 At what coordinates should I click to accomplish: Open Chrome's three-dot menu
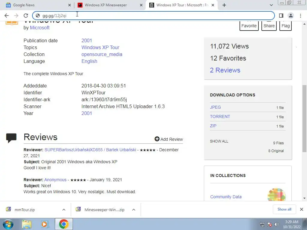[300, 16]
